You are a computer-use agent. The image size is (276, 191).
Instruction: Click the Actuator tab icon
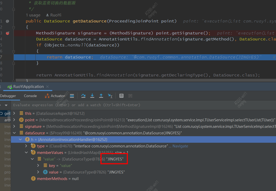coord(47,96)
